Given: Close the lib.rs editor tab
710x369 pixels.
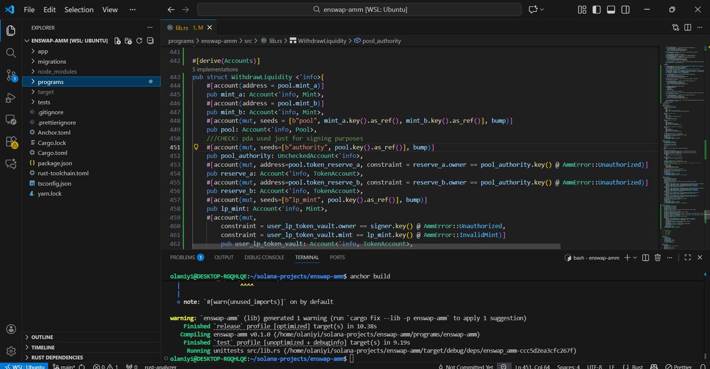Looking at the screenshot, I should point(210,27).
